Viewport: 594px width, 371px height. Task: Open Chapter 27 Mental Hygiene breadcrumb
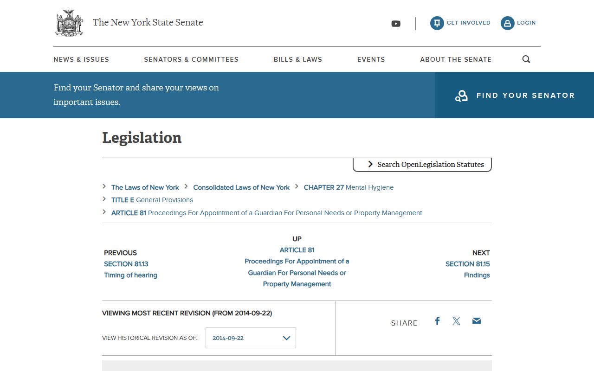tap(349, 187)
